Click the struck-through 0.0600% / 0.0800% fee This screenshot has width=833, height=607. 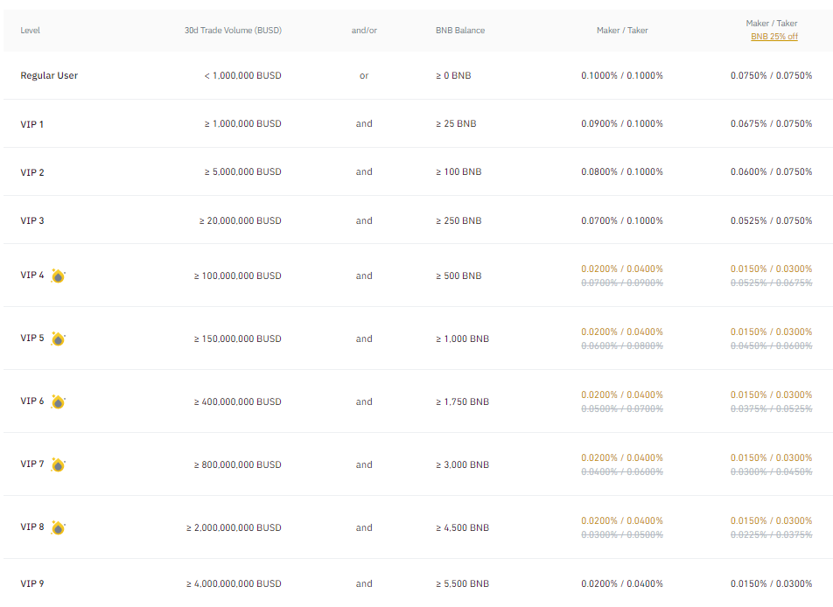(x=622, y=345)
